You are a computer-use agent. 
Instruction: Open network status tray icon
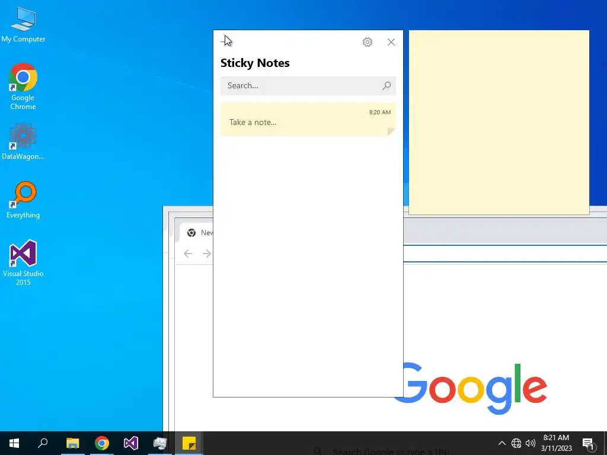(516, 443)
